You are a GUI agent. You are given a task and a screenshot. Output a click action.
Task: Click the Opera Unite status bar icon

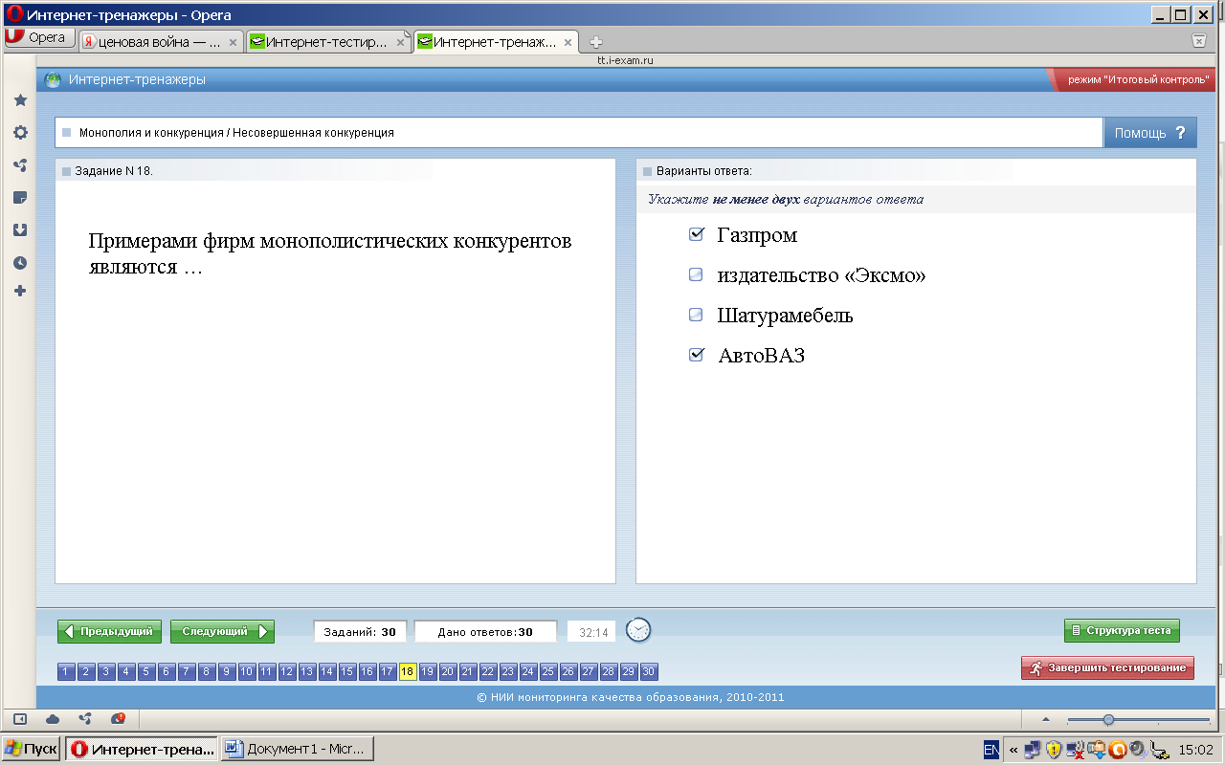click(x=85, y=719)
